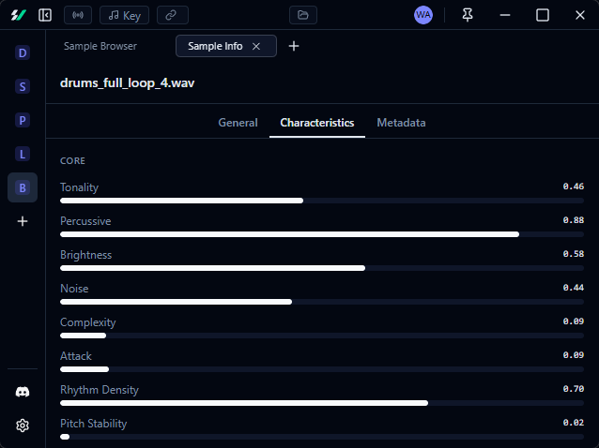Collapse the sidebar panel icon
Image resolution: width=599 pixels, height=448 pixels.
pyautogui.click(x=45, y=15)
